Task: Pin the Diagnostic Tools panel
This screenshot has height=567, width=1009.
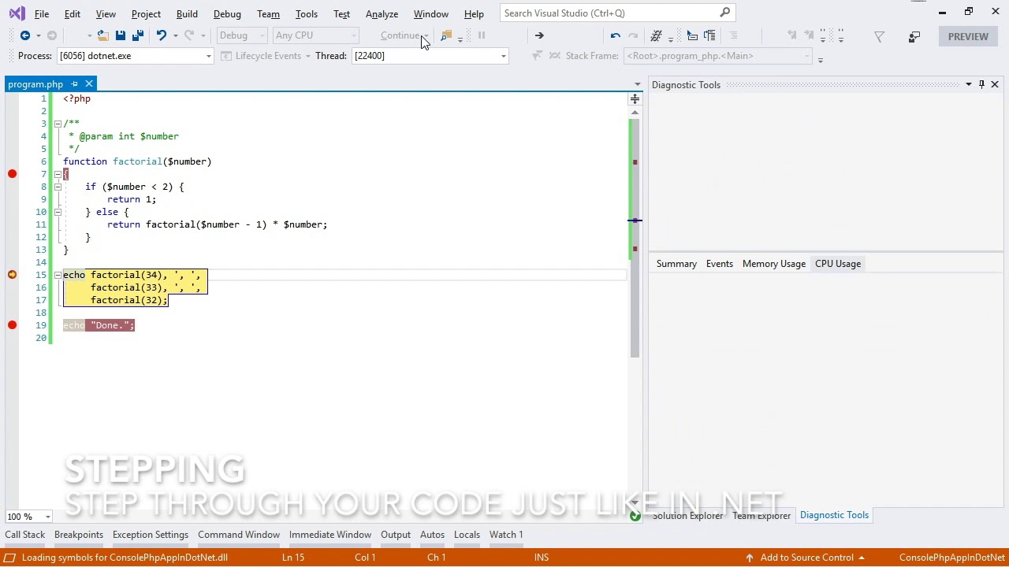Action: pyautogui.click(x=981, y=84)
